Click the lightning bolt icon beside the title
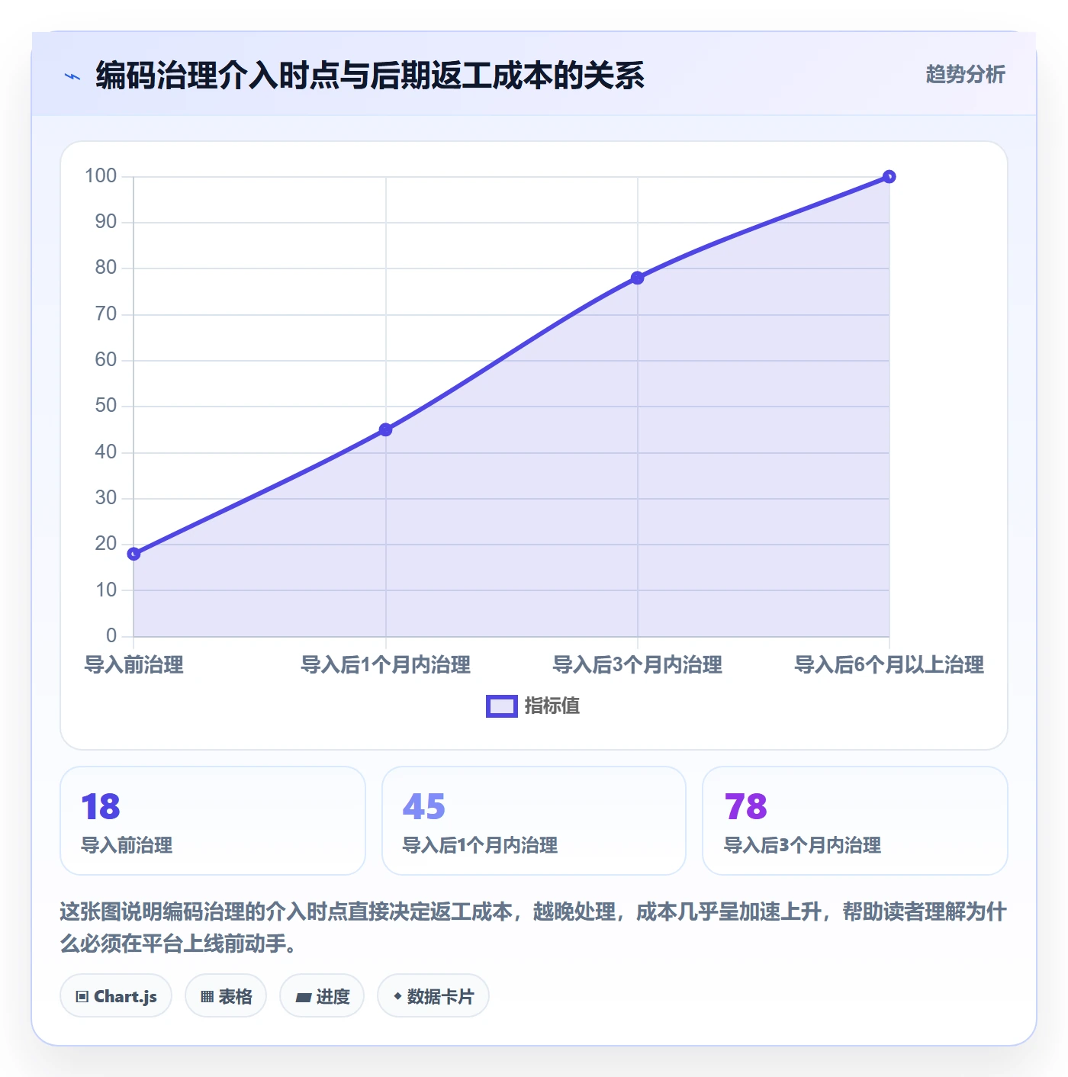Viewport: 1068px width, 1077px height. point(72,76)
